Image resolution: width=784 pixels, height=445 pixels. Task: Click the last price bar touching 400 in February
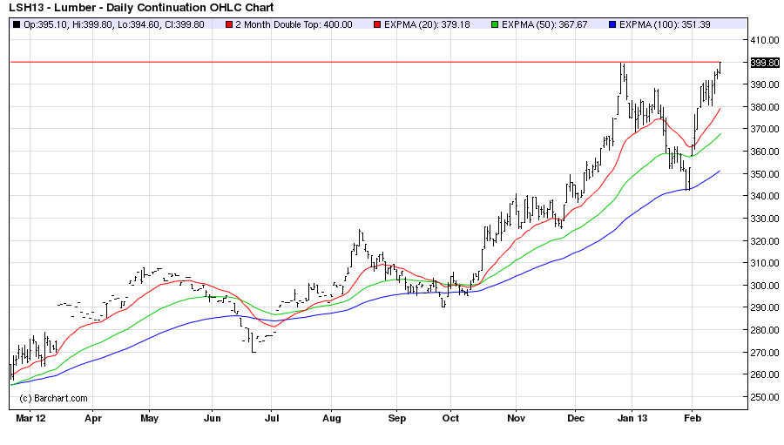click(x=720, y=68)
